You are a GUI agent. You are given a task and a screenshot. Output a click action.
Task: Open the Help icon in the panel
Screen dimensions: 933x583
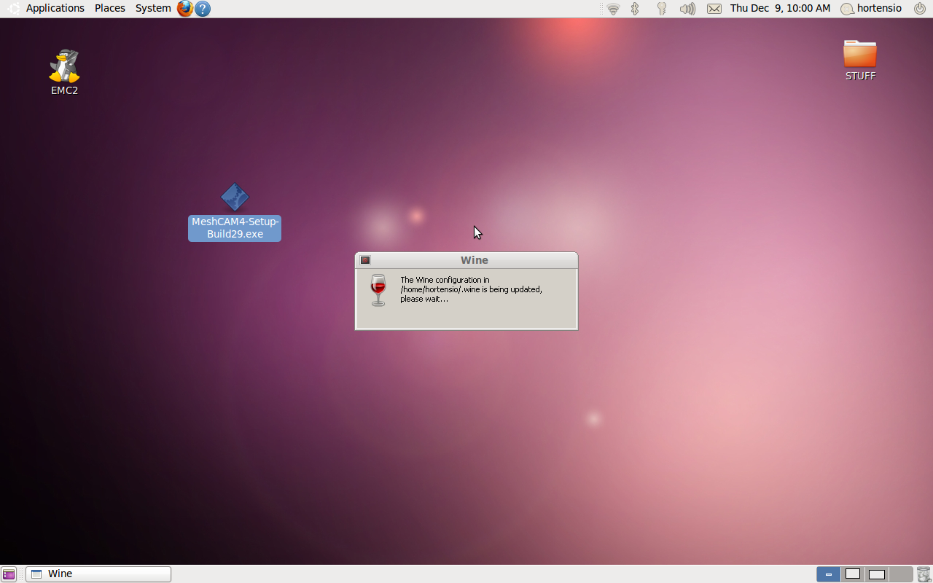click(203, 9)
